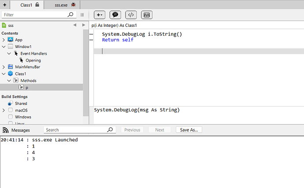The height and width of the screenshot is (188, 304).
Task: Click the Add (+) insert toolbar button
Action: click(x=100, y=15)
